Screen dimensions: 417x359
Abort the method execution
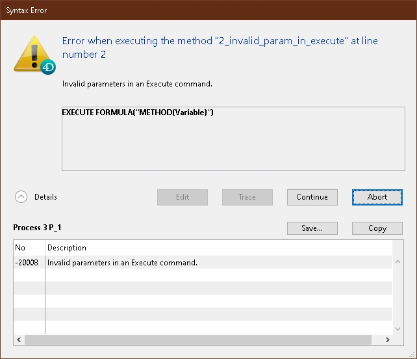point(377,197)
